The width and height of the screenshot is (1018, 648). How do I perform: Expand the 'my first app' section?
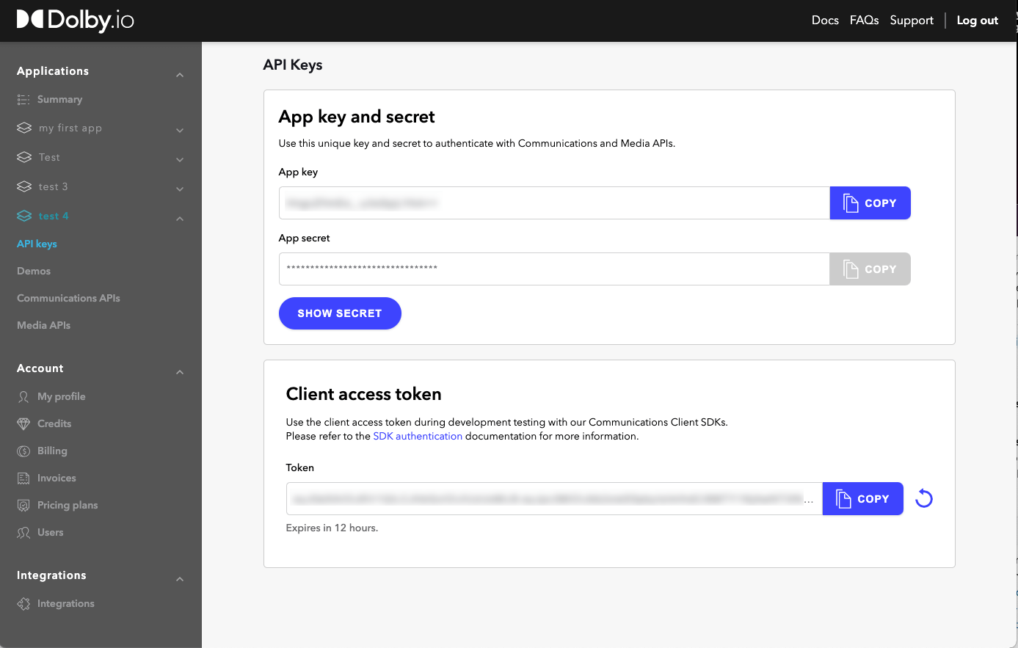tap(180, 129)
